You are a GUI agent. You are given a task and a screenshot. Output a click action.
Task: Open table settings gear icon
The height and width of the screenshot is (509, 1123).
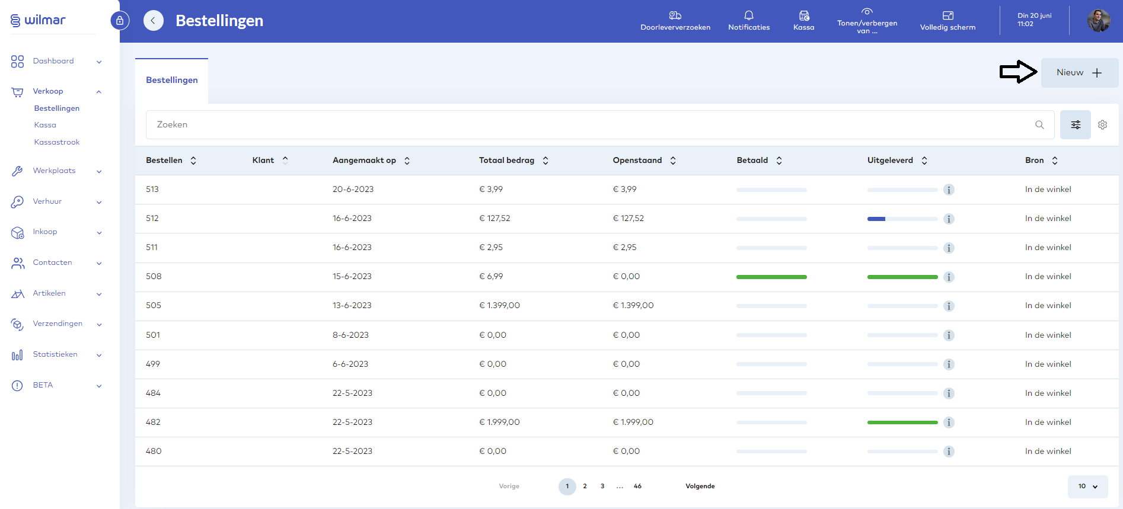[1102, 125]
